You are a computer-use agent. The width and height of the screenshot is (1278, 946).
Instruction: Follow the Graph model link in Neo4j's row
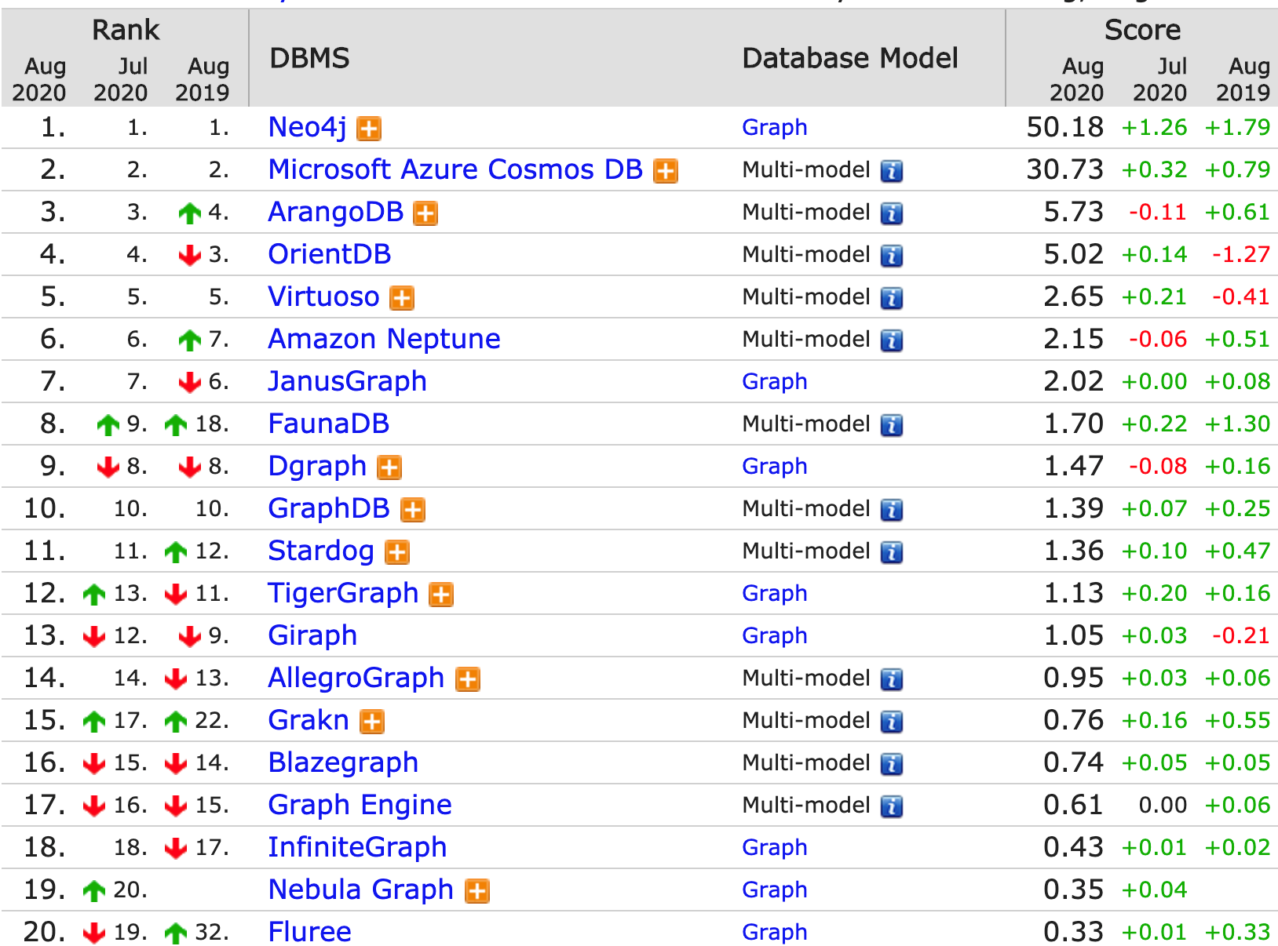coord(775,127)
